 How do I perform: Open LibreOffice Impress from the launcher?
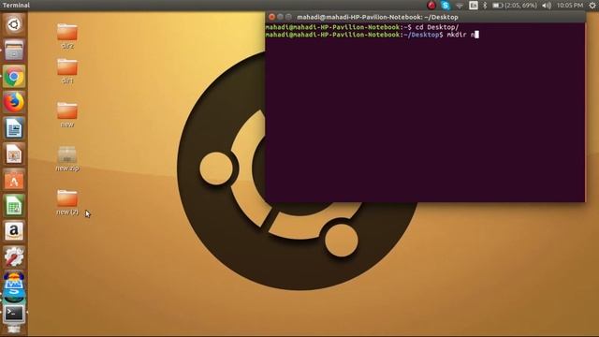coord(14,154)
